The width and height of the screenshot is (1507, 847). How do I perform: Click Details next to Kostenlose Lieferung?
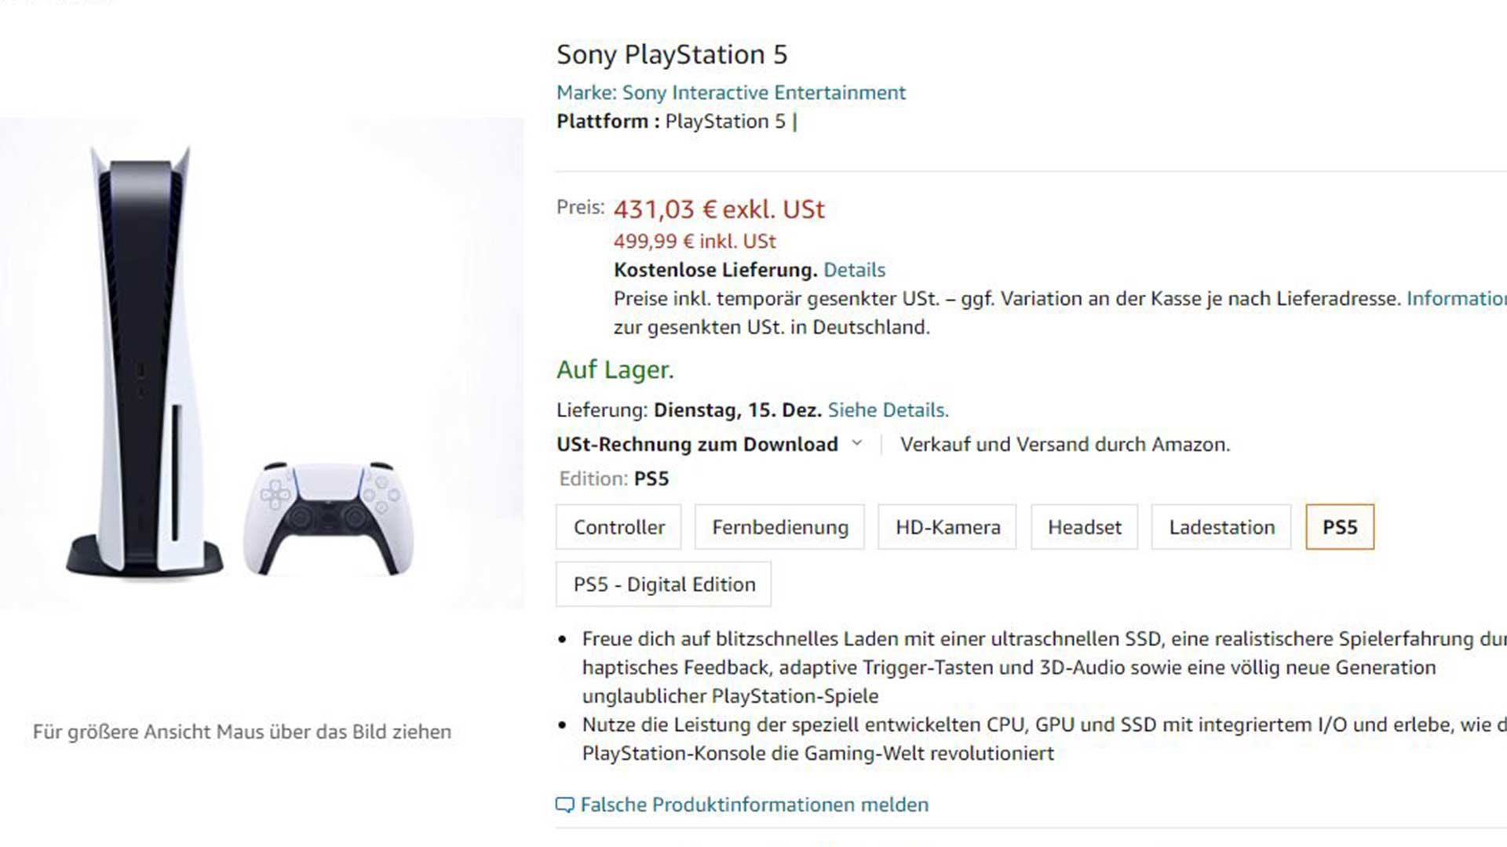[x=854, y=270]
